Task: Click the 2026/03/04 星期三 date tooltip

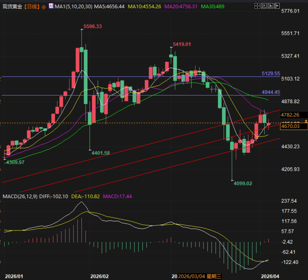Action: (x=200, y=276)
